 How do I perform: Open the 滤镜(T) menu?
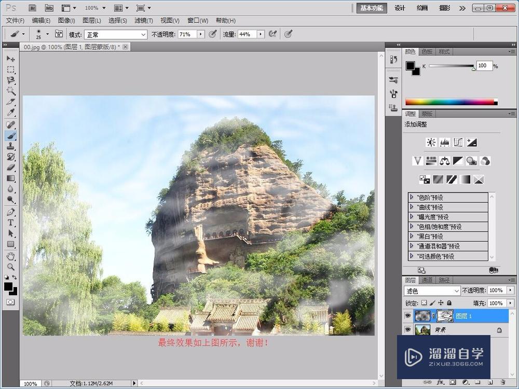144,21
